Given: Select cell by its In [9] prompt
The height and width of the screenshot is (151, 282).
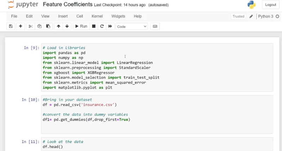Looking at the screenshot, I should 31,48.
